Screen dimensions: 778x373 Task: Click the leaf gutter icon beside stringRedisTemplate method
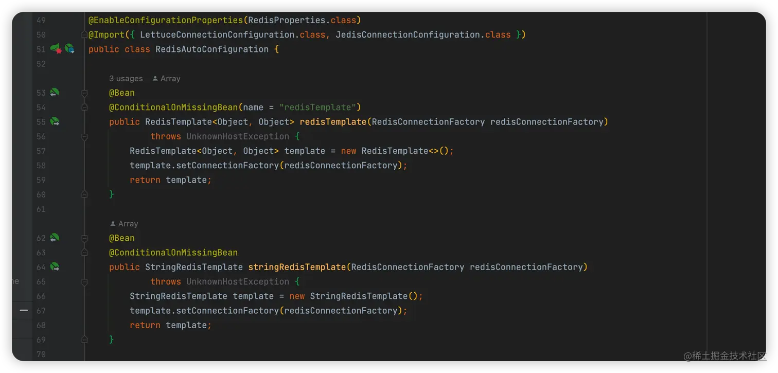[56, 267]
